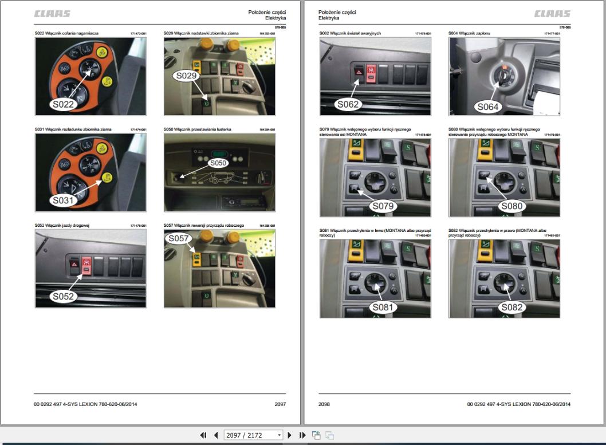Click the page number 2098 in the footer
The image size is (606, 445).
click(324, 404)
